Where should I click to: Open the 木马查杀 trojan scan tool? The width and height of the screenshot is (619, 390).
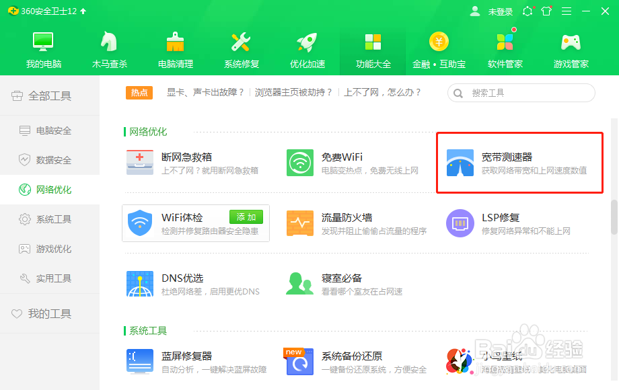pos(108,50)
